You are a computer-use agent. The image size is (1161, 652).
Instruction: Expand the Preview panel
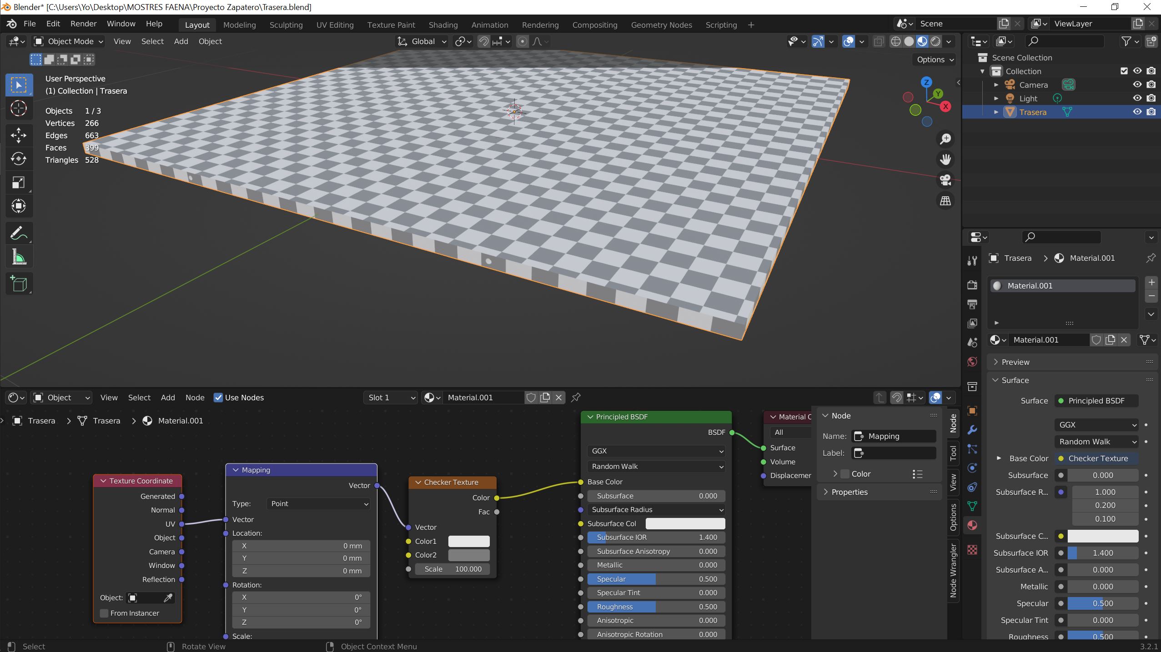(x=1015, y=362)
